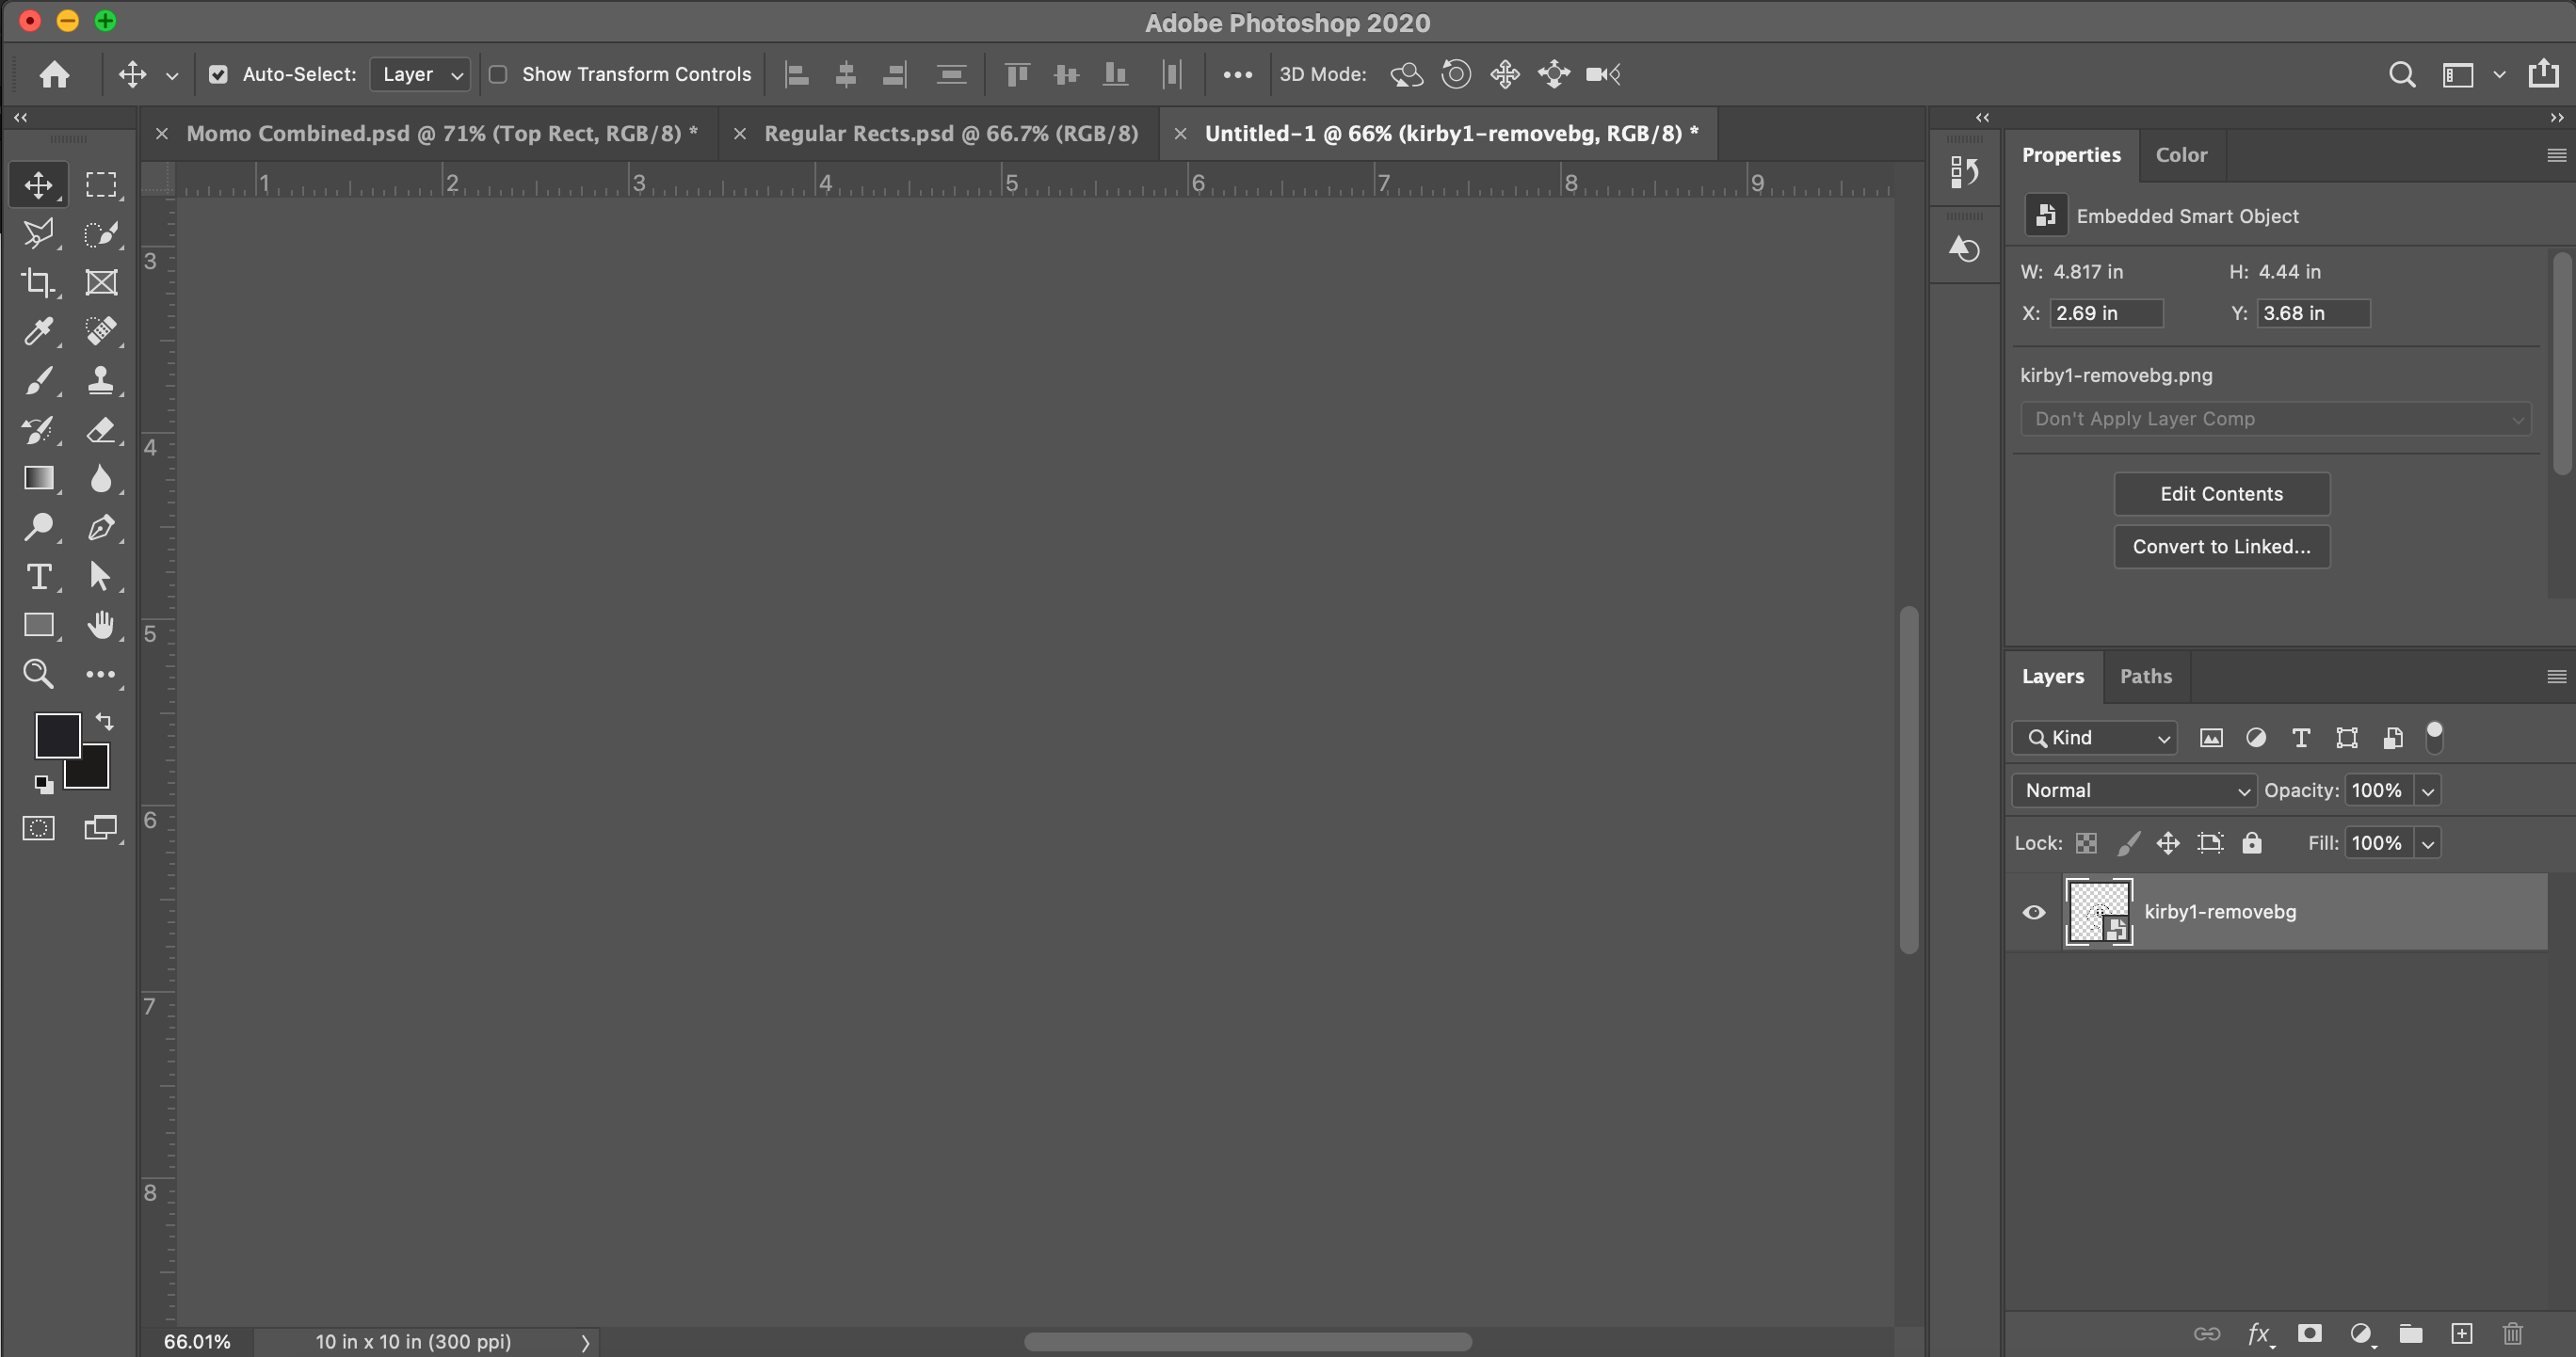Expand the Opacity slider dropdown arrow
This screenshot has height=1357, width=2576.
[x=2428, y=790]
